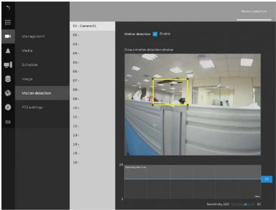This screenshot has height=210, width=276.
Task: Uncheck the Motion detection Enable checkbox
Action: (x=155, y=34)
